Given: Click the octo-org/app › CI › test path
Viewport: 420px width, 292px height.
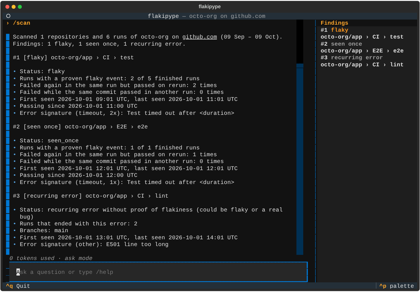Looking at the screenshot, I should coord(362,37).
